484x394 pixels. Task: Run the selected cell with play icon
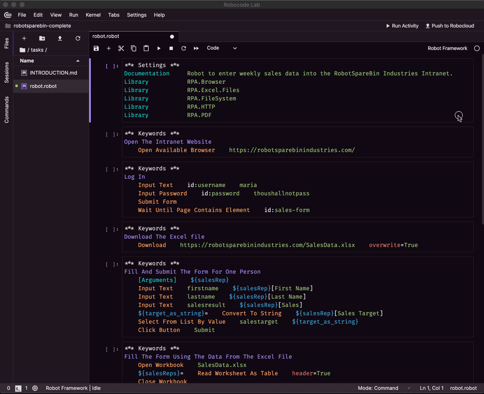coord(159,48)
